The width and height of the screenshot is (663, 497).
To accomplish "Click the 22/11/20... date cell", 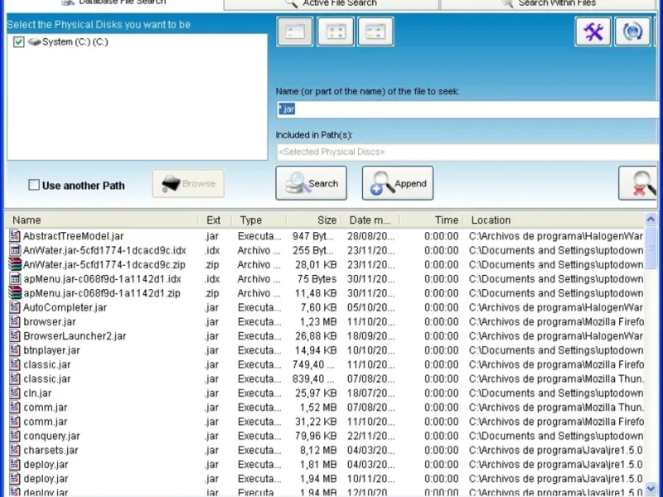I will coord(370,436).
